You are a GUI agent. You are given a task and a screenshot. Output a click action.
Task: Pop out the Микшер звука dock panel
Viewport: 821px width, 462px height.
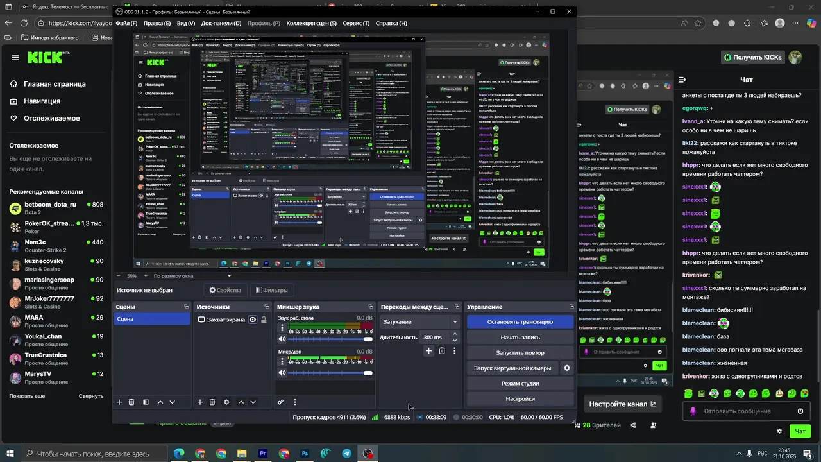point(370,307)
